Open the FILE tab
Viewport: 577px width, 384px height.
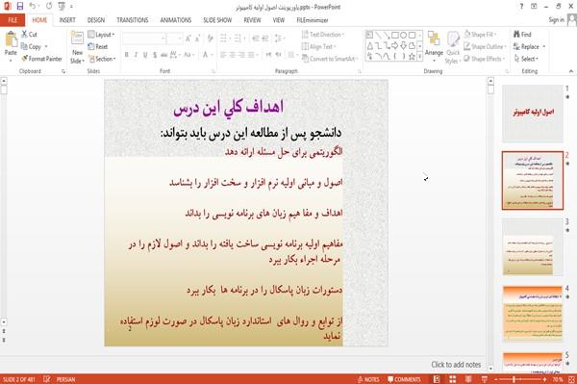point(13,20)
